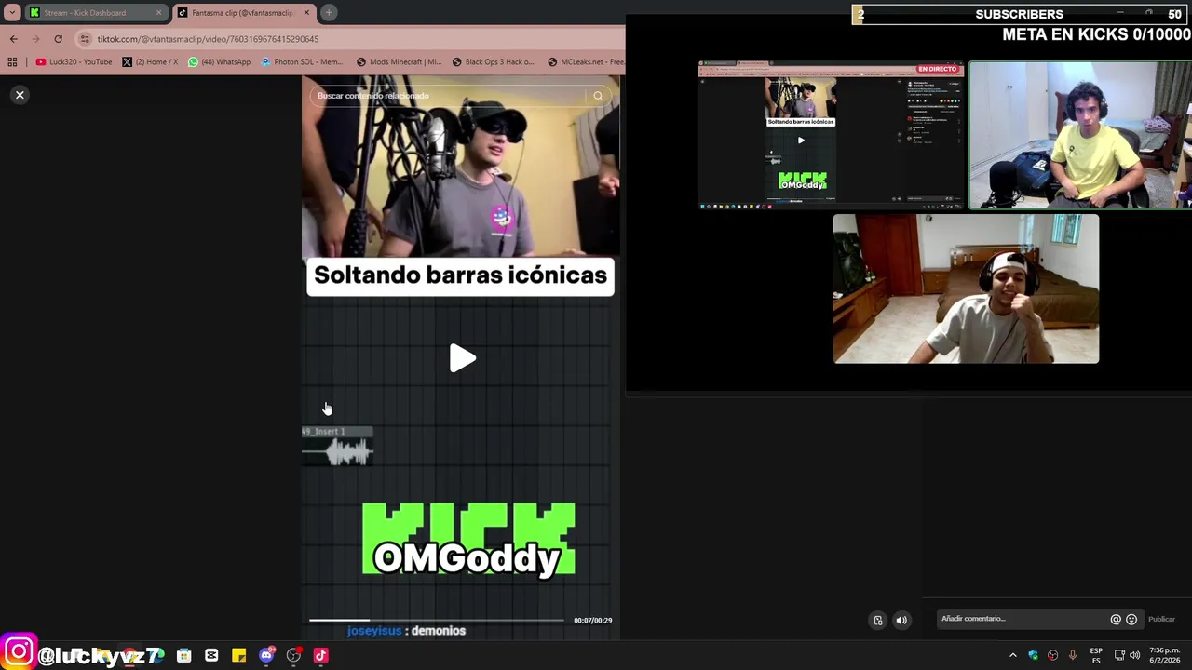Open Sticky Notes from the taskbar
Screen dimensions: 1192x670
pos(239,655)
